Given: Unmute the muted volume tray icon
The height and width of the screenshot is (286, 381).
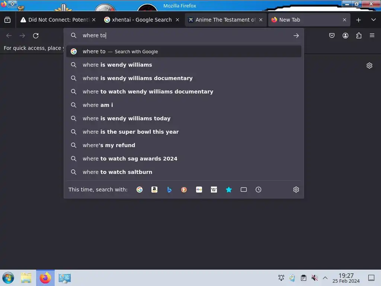Looking at the screenshot, I should (315, 278).
